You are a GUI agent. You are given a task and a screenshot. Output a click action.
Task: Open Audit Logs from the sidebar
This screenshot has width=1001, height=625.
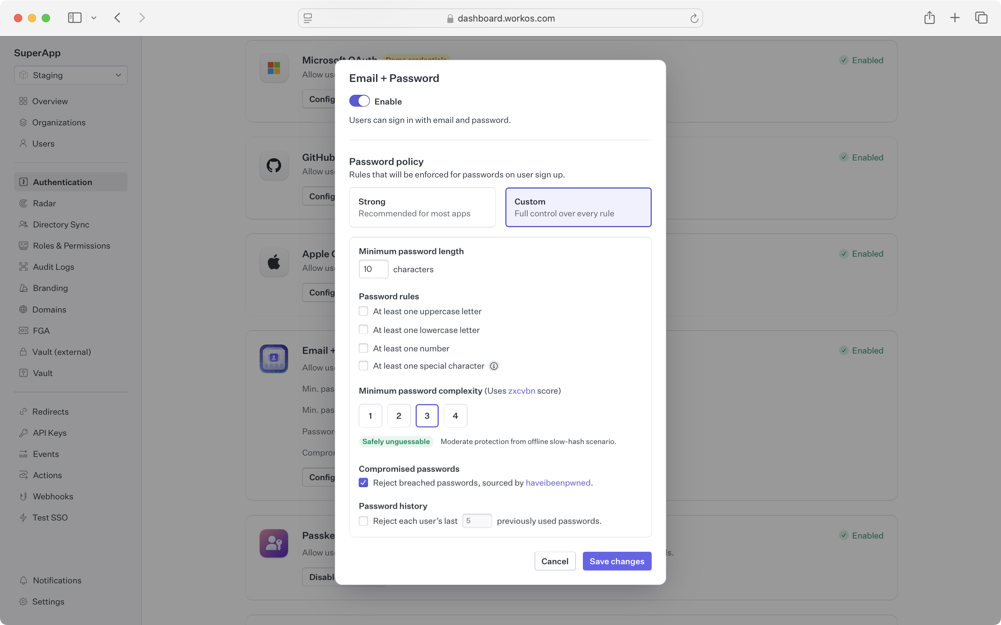point(54,267)
